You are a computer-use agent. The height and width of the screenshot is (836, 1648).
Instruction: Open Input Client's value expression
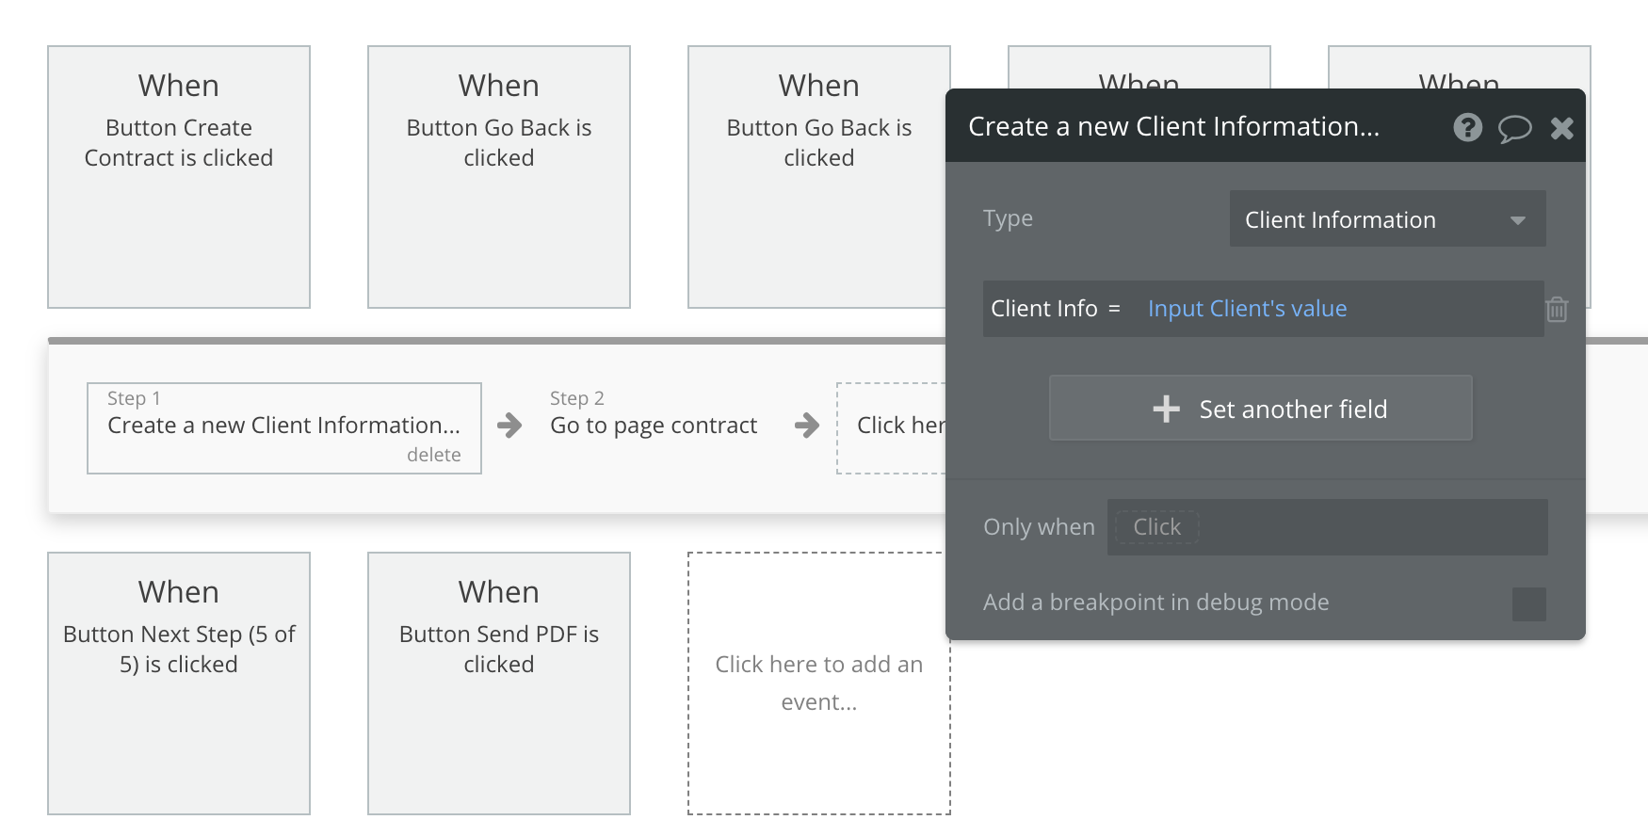1247,309
